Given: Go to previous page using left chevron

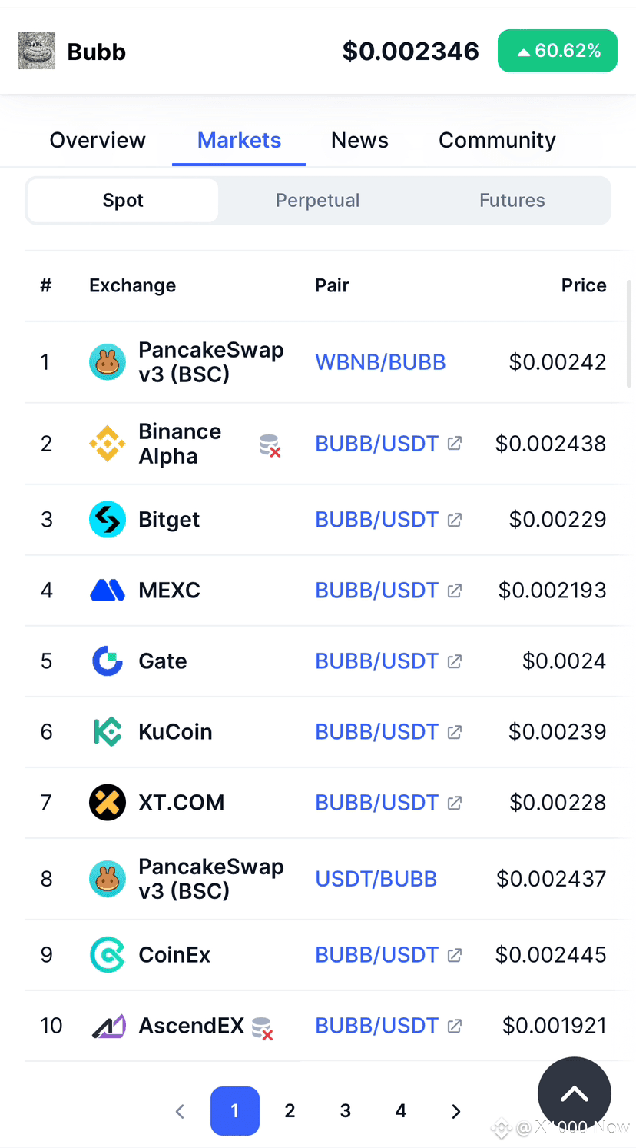Looking at the screenshot, I should pyautogui.click(x=180, y=1111).
